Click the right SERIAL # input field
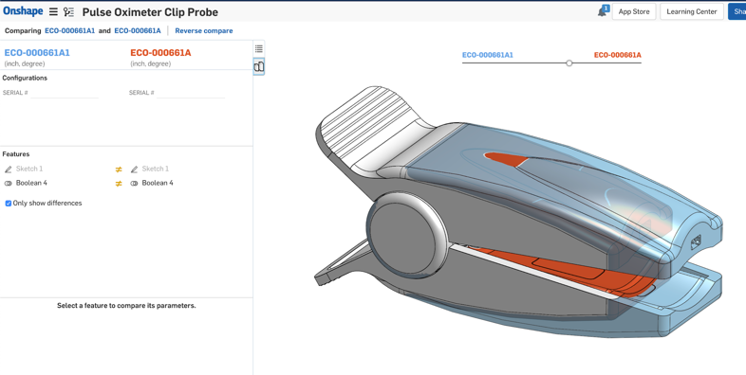 (191, 93)
